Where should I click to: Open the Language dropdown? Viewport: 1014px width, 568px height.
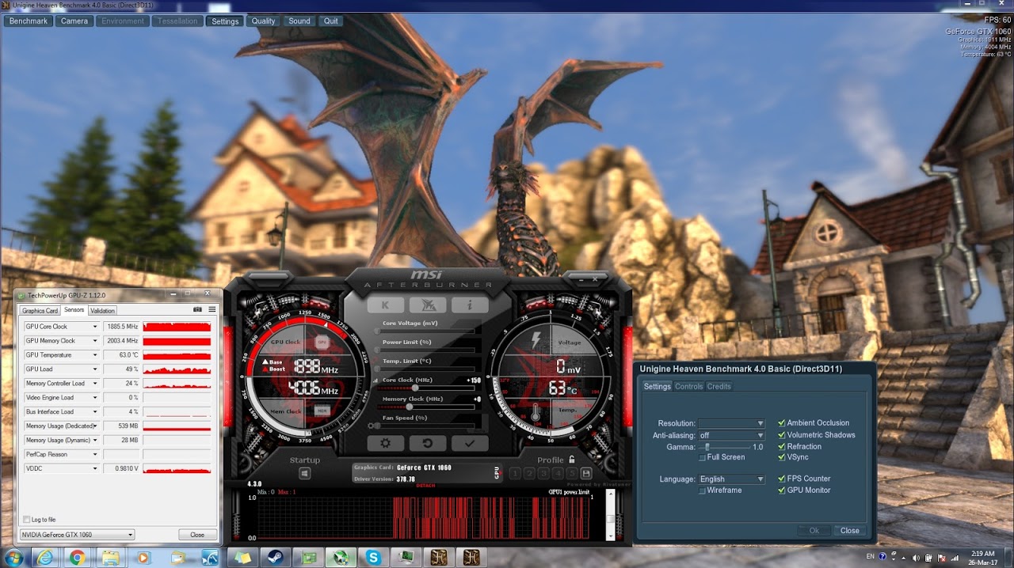click(x=731, y=479)
